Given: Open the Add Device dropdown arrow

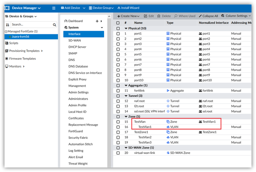Looking at the screenshot, I should pos(84,8).
